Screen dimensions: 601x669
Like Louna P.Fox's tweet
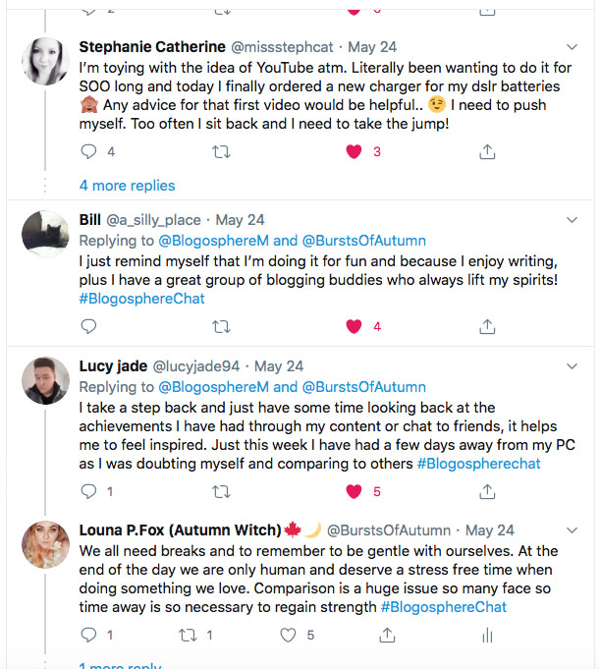(289, 636)
